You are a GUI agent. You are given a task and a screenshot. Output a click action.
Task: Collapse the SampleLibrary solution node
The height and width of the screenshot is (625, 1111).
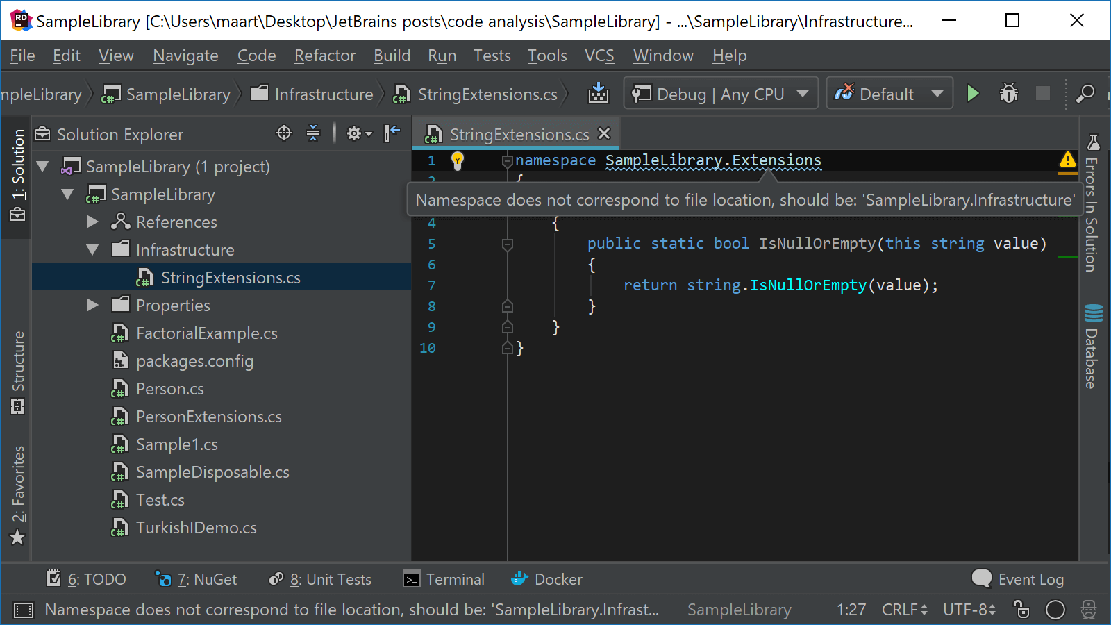coord(43,167)
